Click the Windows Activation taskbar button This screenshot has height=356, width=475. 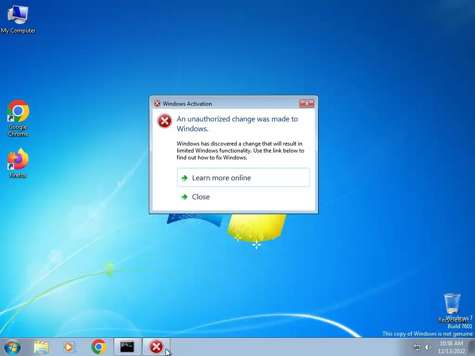[156, 347]
